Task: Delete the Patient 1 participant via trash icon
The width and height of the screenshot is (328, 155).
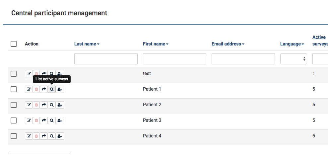Action: point(36,89)
